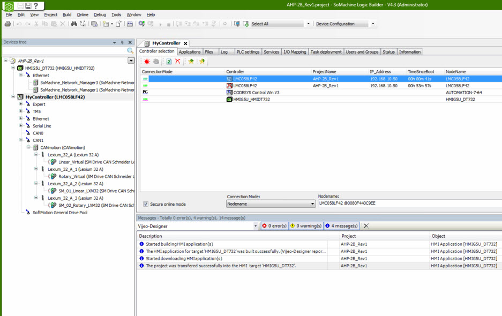Click the gray gear icon in controller toolbar
Screen dimensions: 502x316
(156, 62)
